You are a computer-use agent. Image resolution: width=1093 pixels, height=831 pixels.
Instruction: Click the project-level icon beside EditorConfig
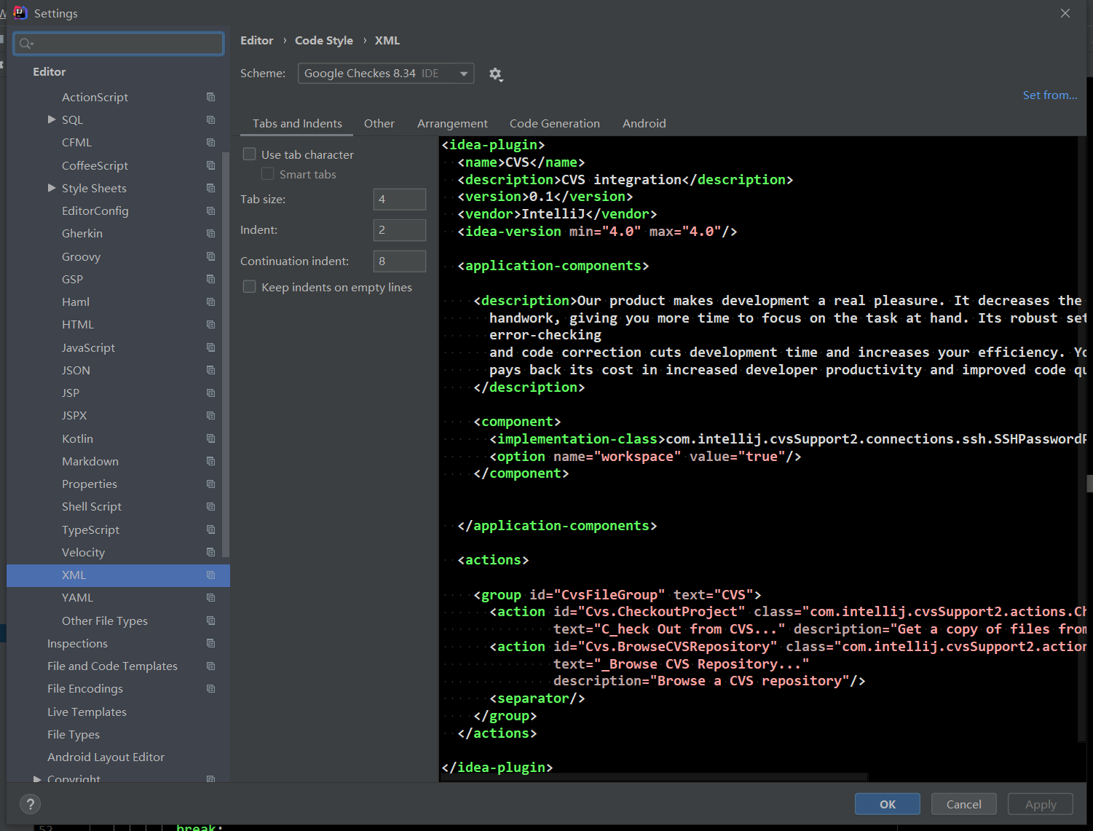210,210
